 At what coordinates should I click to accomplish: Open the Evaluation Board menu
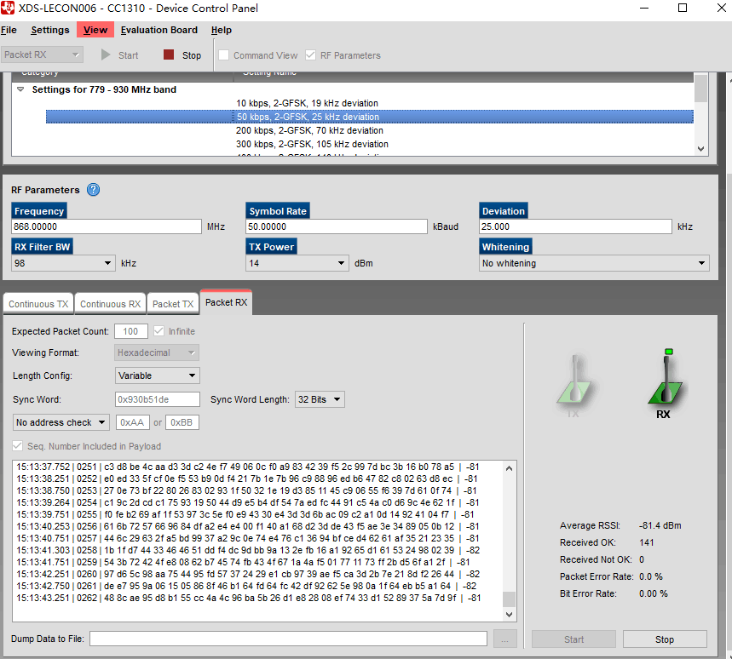(x=159, y=30)
